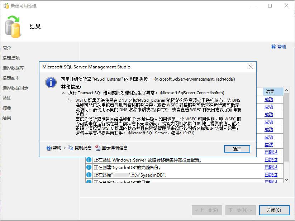
Task: Click the large database wizard icon beside the 结果 heading
Action: pos(13,27)
